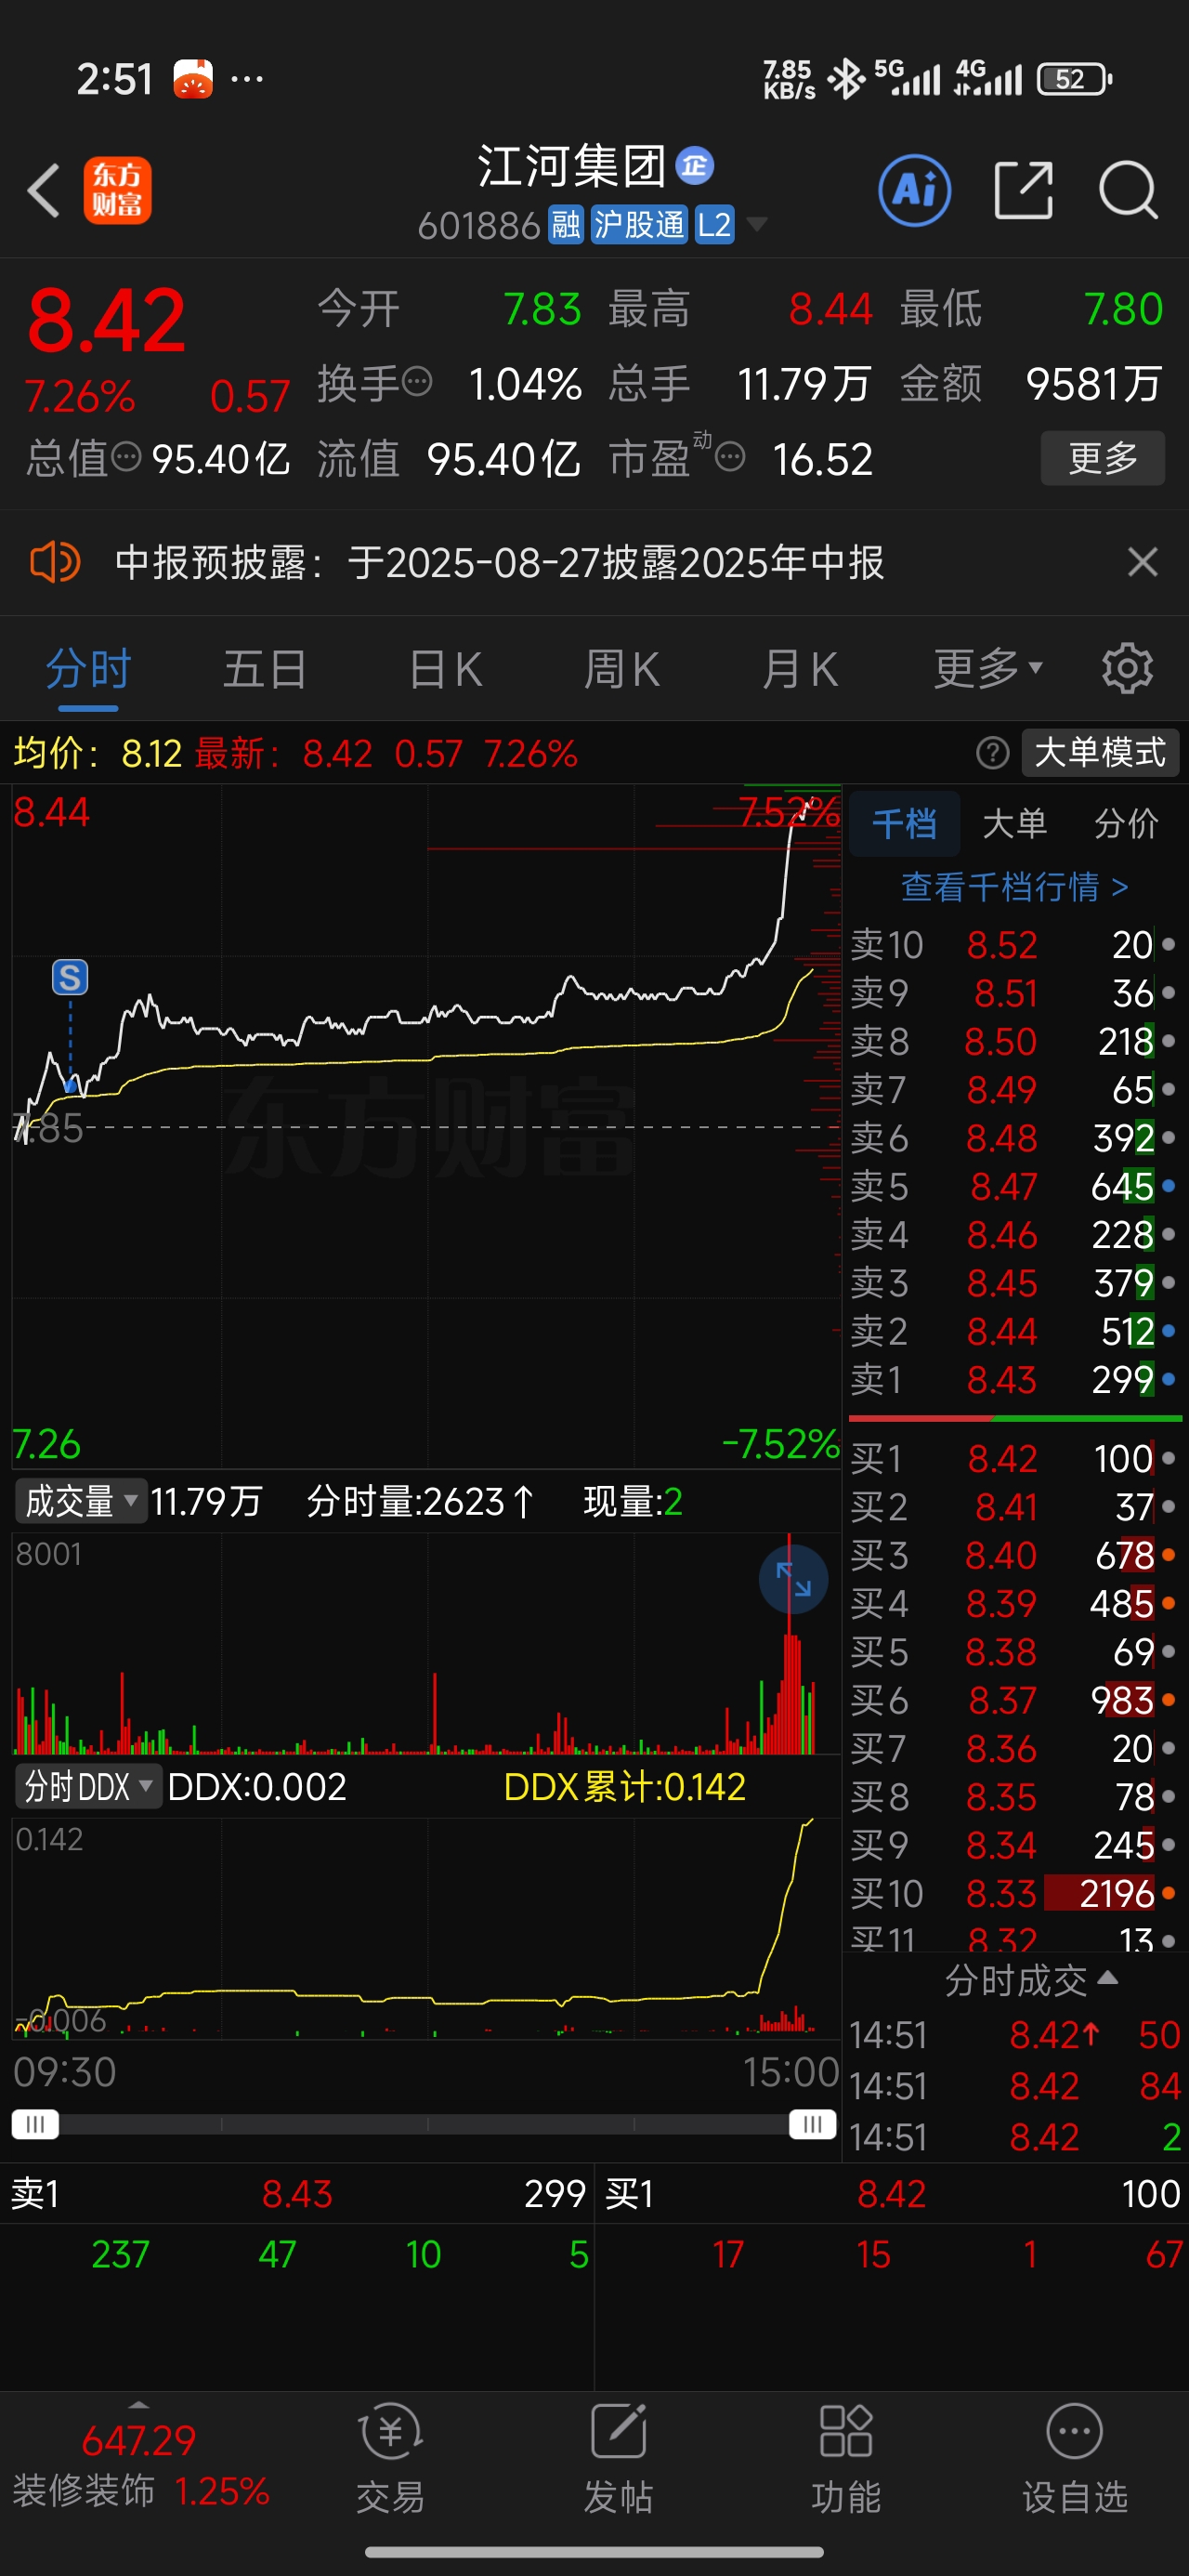Tap the status bar time 2:51

click(x=114, y=79)
